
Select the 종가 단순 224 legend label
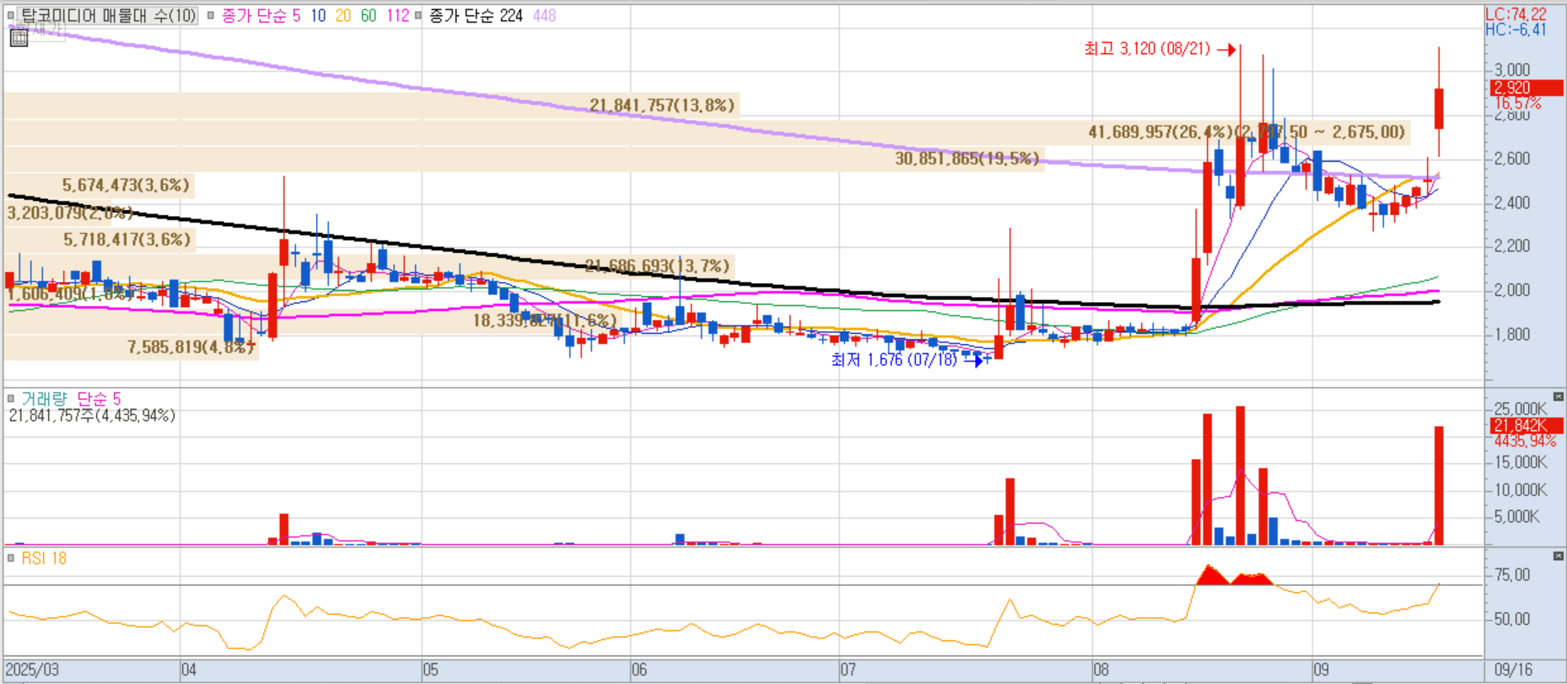pyautogui.click(x=476, y=15)
